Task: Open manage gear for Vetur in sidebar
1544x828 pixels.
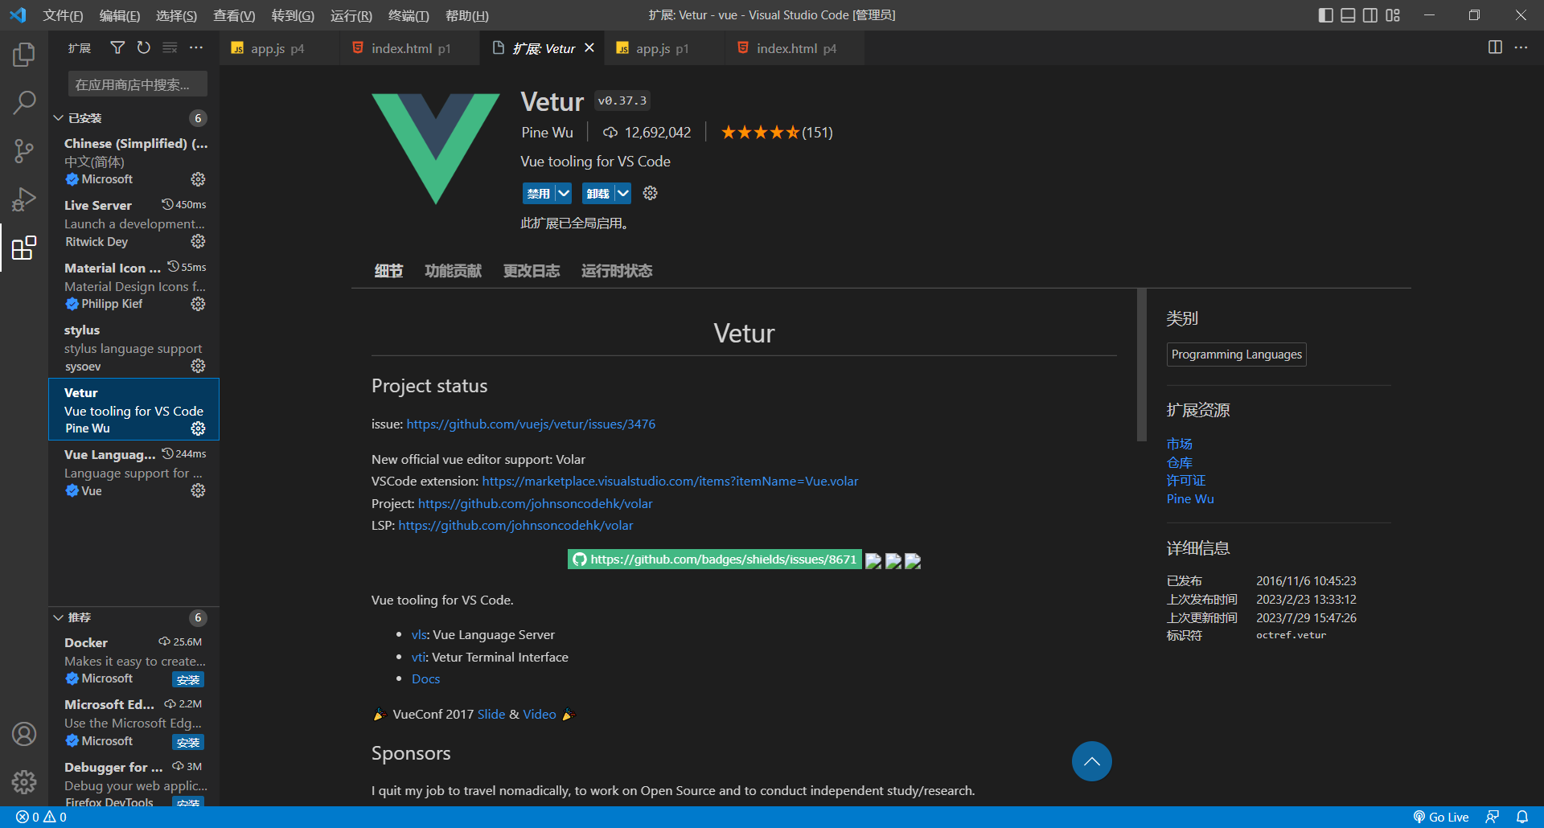Action: 198,428
